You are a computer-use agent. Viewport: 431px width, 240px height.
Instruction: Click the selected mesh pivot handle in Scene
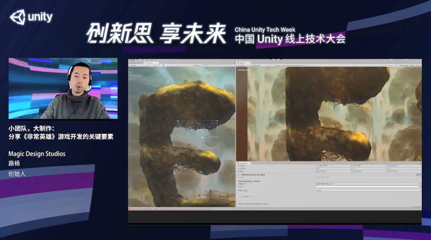202,137
